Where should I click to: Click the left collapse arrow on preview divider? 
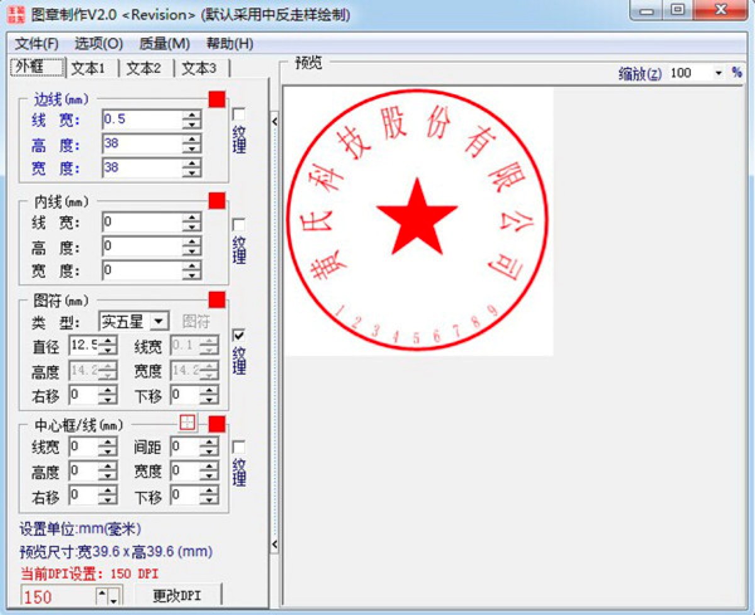tap(274, 121)
